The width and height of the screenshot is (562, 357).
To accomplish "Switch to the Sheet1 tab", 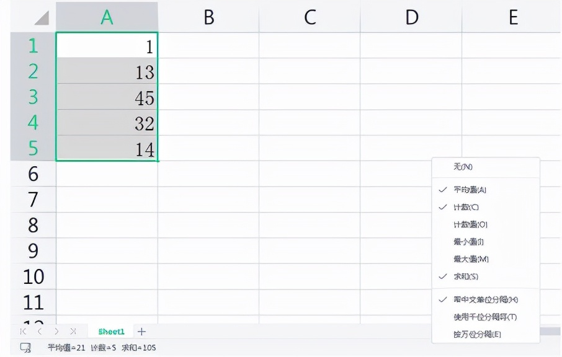I will pos(111,332).
